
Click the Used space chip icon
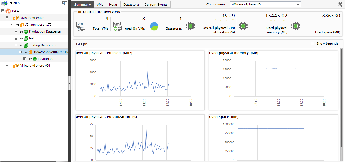coord(295,26)
